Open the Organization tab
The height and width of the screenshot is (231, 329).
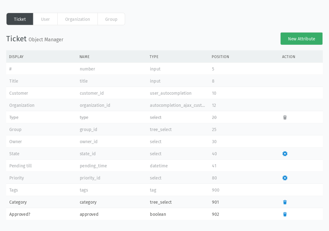coord(77,19)
